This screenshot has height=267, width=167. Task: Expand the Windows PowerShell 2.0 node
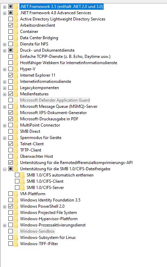click(x=5, y=207)
